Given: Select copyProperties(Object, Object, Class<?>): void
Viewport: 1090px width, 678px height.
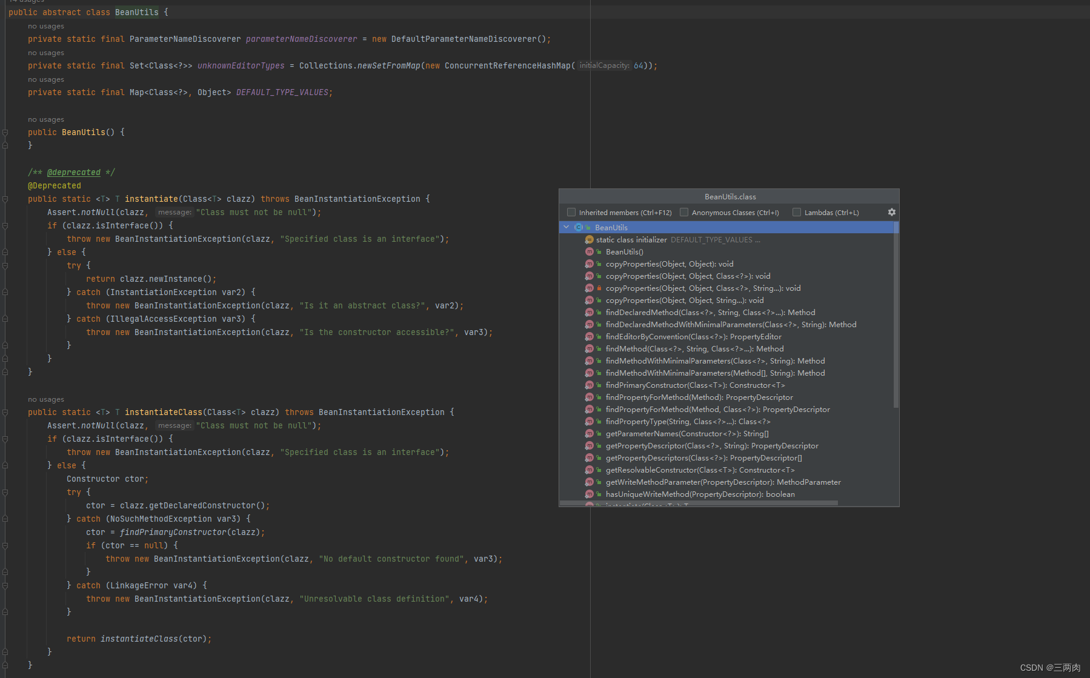Looking at the screenshot, I should click(x=726, y=276).
